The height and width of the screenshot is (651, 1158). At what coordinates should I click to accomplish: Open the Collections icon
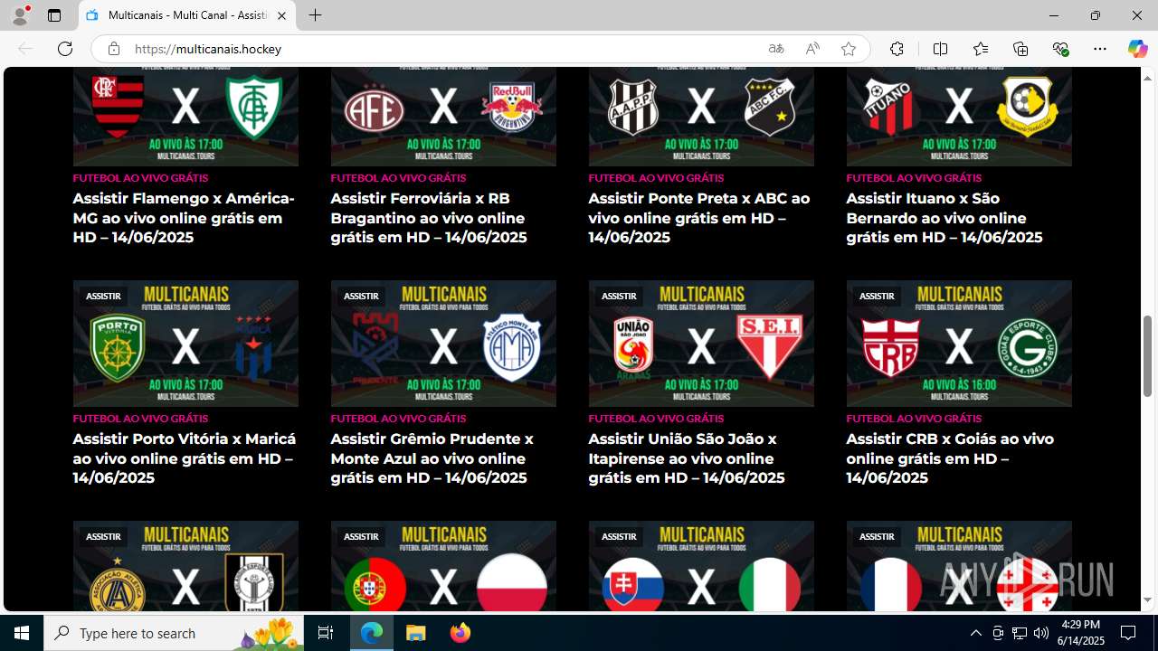[1020, 49]
